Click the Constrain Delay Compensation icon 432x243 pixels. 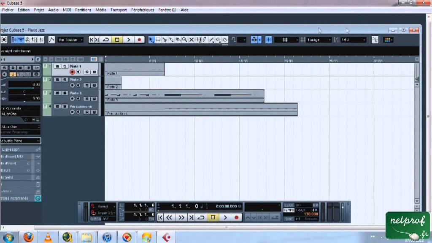coord(4,40)
